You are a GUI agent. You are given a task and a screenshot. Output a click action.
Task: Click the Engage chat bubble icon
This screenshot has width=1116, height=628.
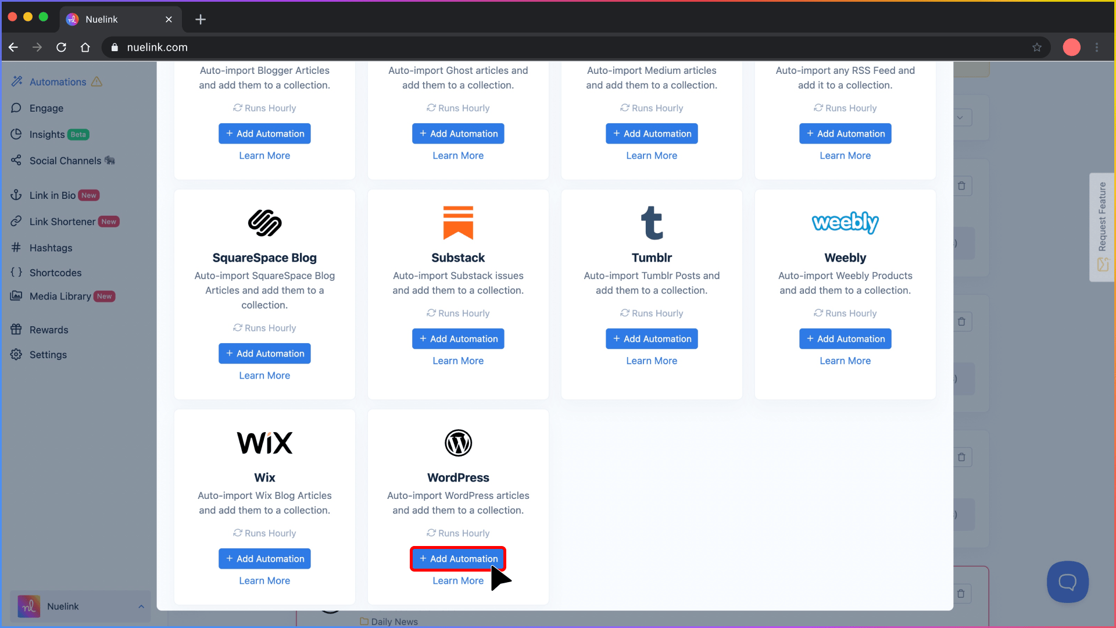point(16,108)
